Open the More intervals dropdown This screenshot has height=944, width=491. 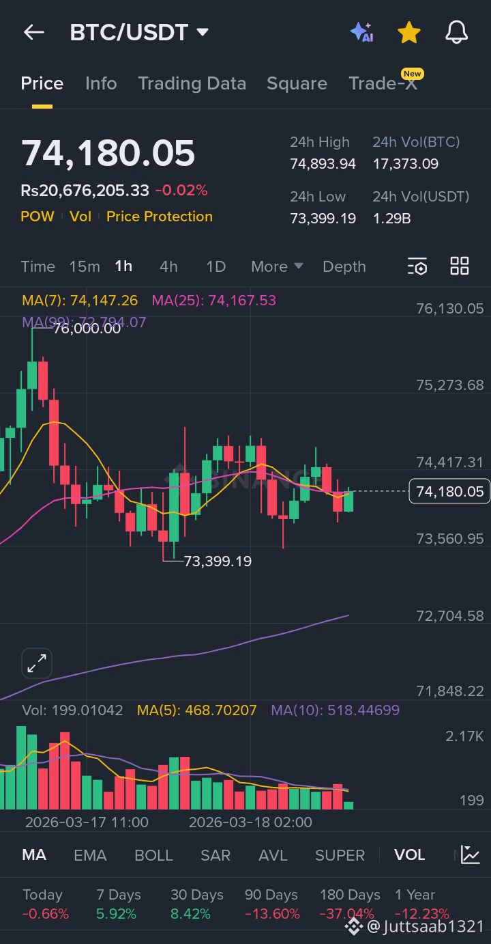[x=277, y=266]
